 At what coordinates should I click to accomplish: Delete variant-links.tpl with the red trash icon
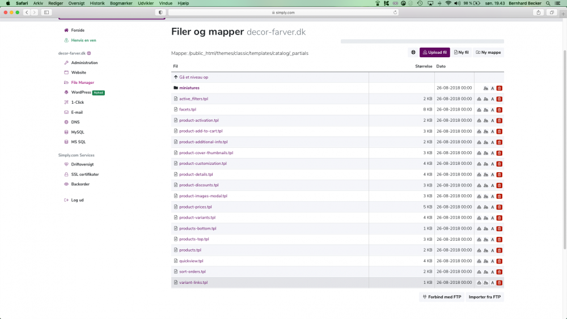point(499,283)
